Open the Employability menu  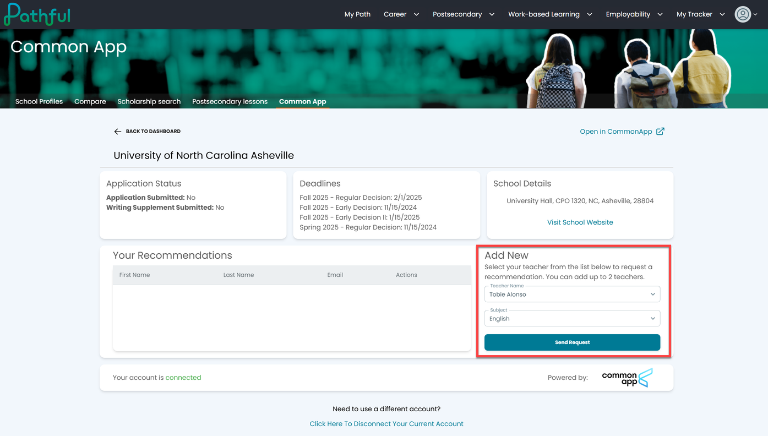click(628, 14)
